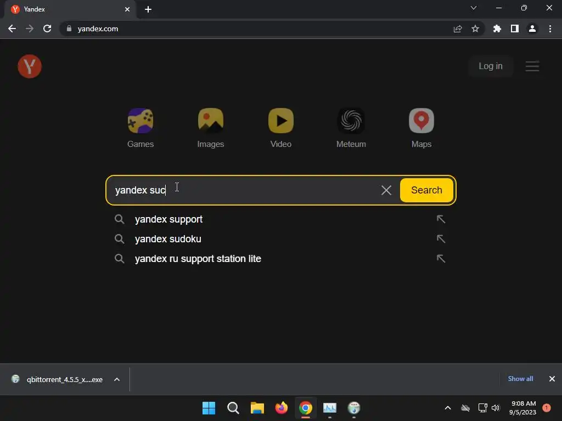Image resolution: width=562 pixels, height=421 pixels.
Task: Open the Yandex Images shortcut
Action: (x=210, y=128)
